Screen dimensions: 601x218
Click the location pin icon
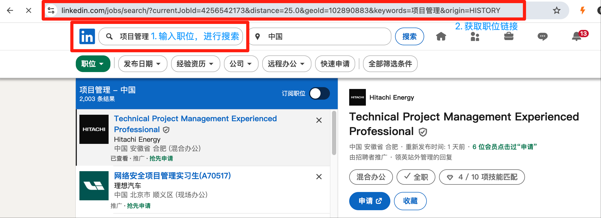coord(258,36)
